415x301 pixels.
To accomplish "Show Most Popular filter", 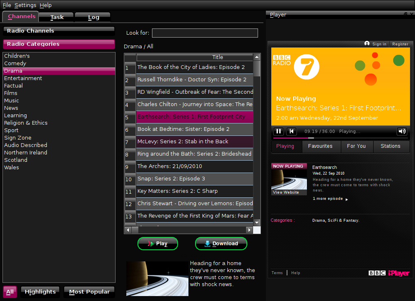I will pyautogui.click(x=89, y=292).
